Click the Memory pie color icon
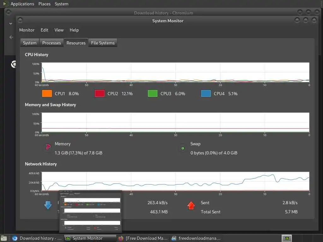This screenshot has width=323, height=242. [48, 147]
